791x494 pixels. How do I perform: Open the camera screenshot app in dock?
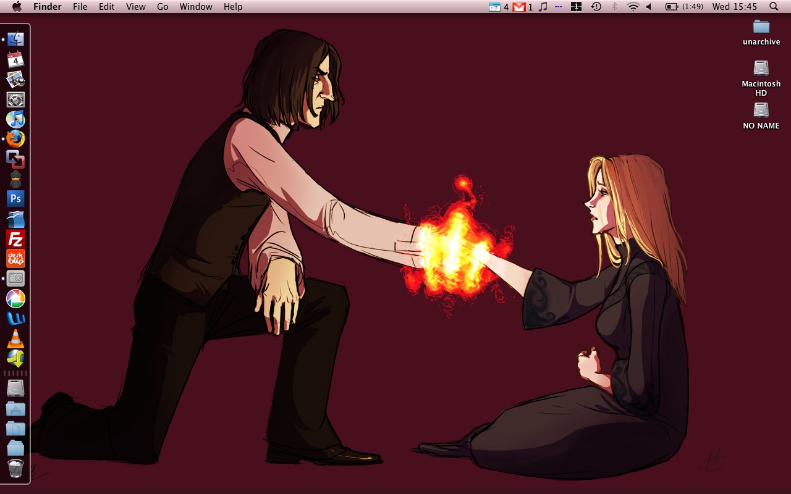click(15, 278)
